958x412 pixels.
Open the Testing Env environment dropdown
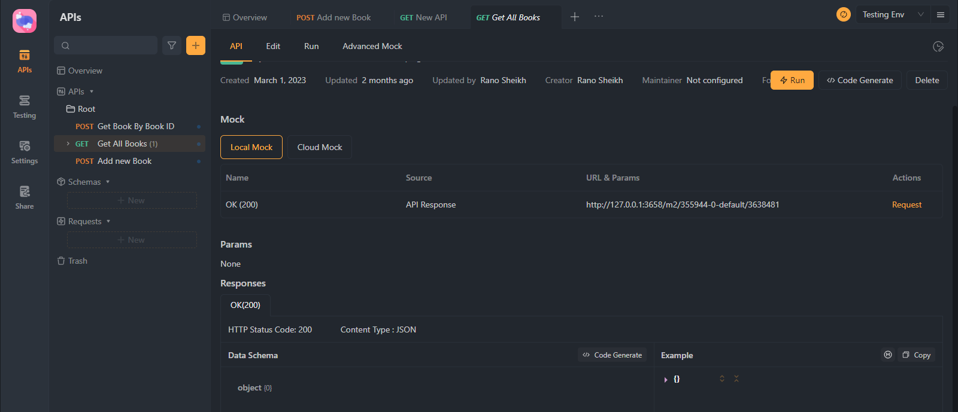[x=893, y=14]
